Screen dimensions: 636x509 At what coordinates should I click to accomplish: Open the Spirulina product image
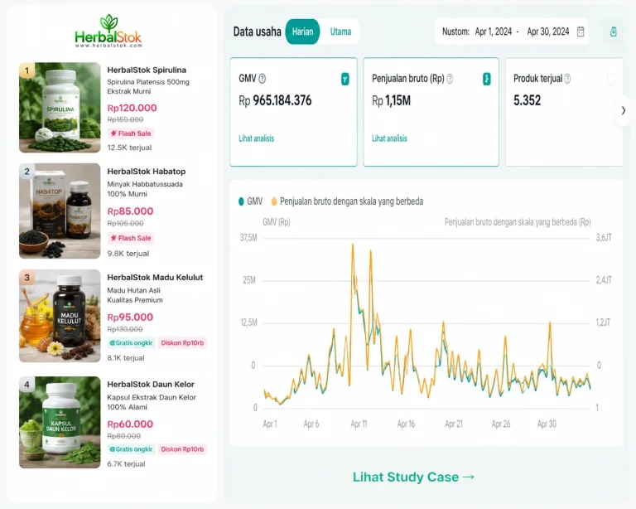click(x=60, y=108)
